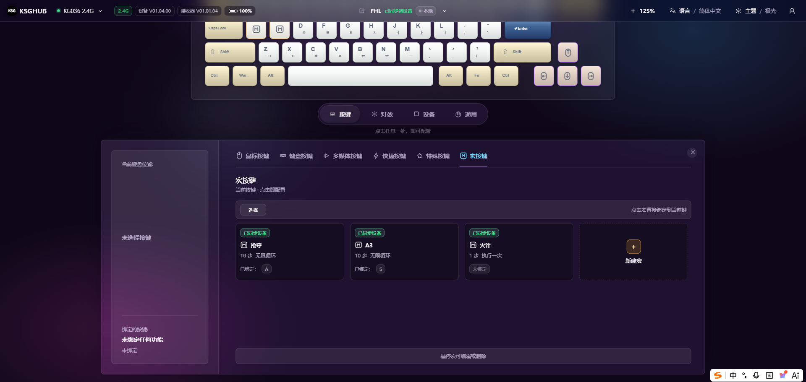Select the 火评 macro card
Image resolution: width=806 pixels, height=382 pixels.
[519, 252]
